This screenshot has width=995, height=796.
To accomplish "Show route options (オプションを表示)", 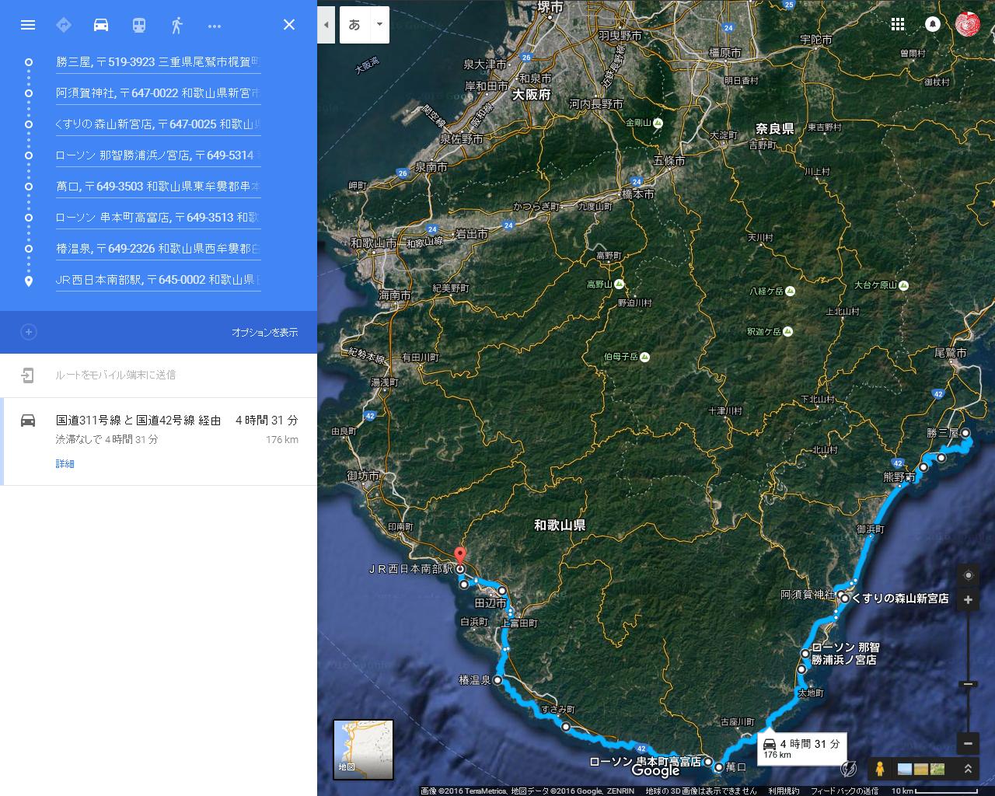I will [x=264, y=333].
